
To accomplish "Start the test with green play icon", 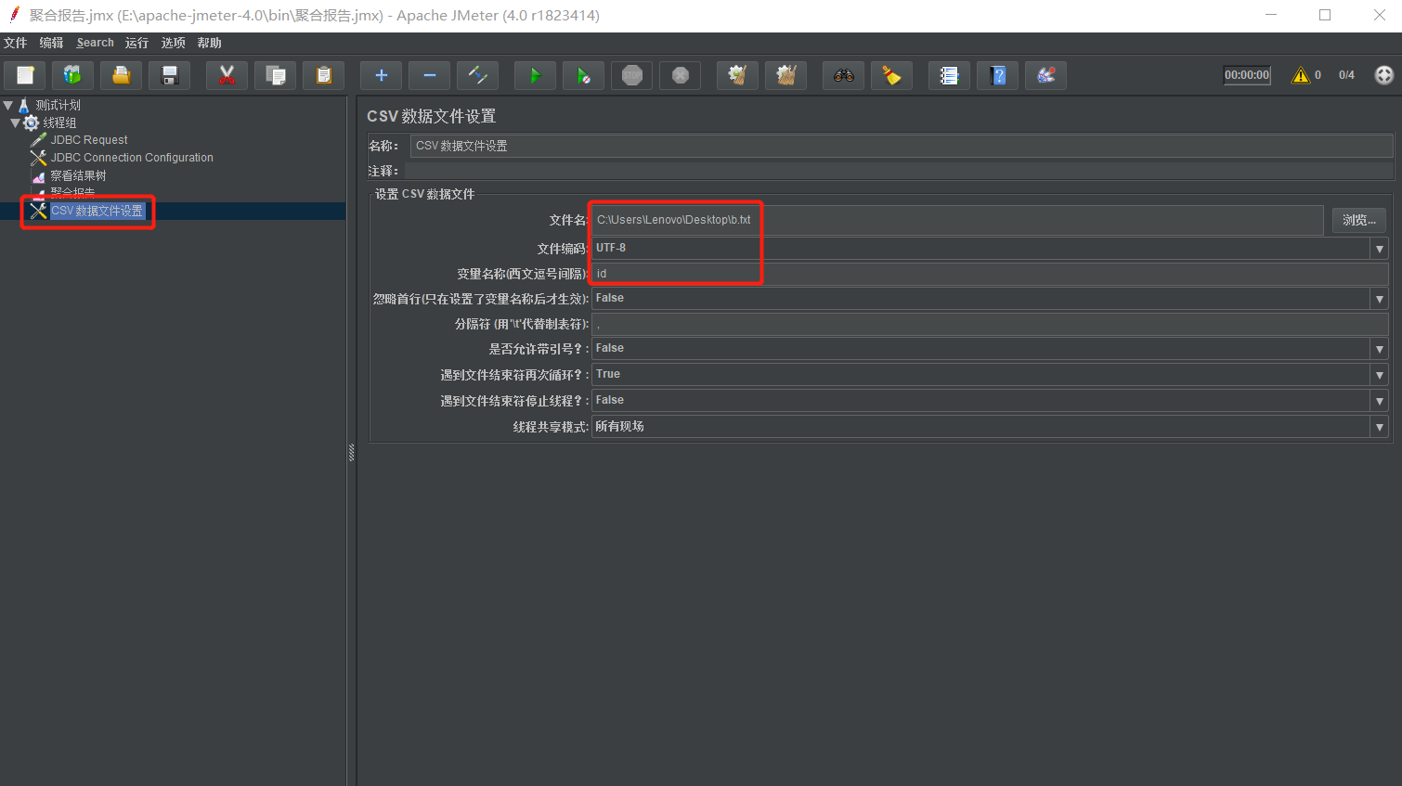I will [x=535, y=75].
